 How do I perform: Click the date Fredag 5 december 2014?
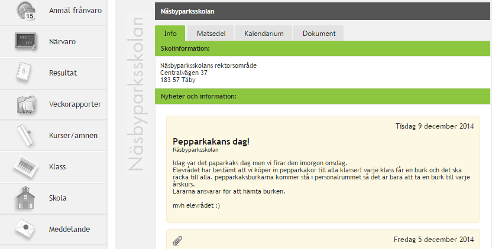click(433, 240)
